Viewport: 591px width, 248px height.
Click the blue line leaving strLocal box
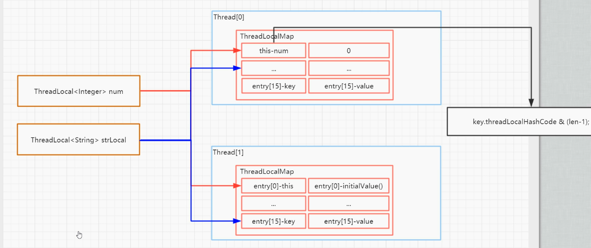[x=164, y=140]
